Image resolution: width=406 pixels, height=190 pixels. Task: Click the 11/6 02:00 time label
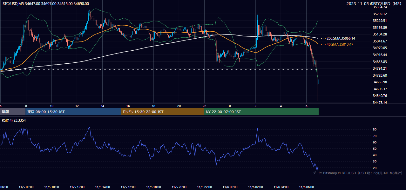pyautogui.click(x=255, y=187)
